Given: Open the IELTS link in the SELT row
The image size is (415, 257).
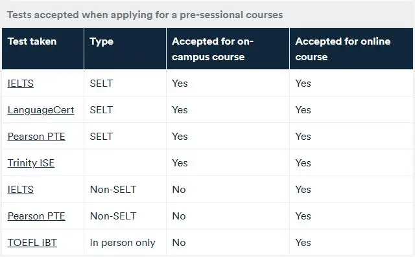Looking at the screenshot, I should tap(20, 84).
